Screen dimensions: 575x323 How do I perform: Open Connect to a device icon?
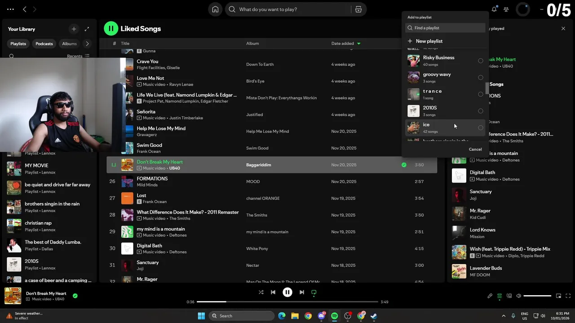point(509,296)
